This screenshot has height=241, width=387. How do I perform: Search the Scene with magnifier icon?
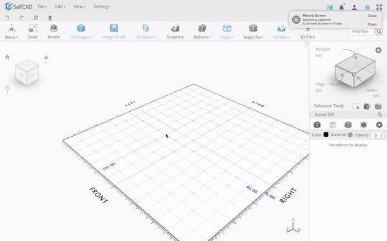tap(380, 114)
